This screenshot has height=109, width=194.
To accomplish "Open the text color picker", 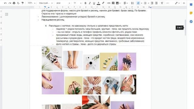I will (99, 3).
